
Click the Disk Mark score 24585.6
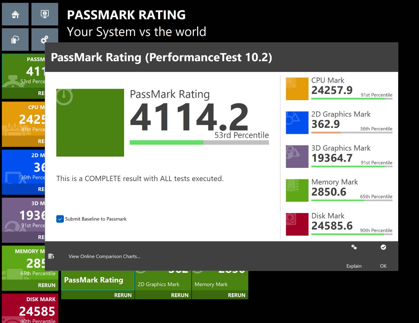(332, 226)
